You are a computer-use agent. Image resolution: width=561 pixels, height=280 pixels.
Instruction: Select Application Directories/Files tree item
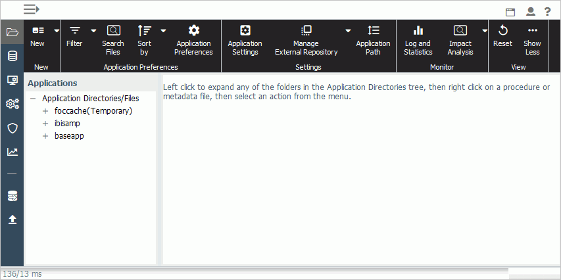(91, 99)
